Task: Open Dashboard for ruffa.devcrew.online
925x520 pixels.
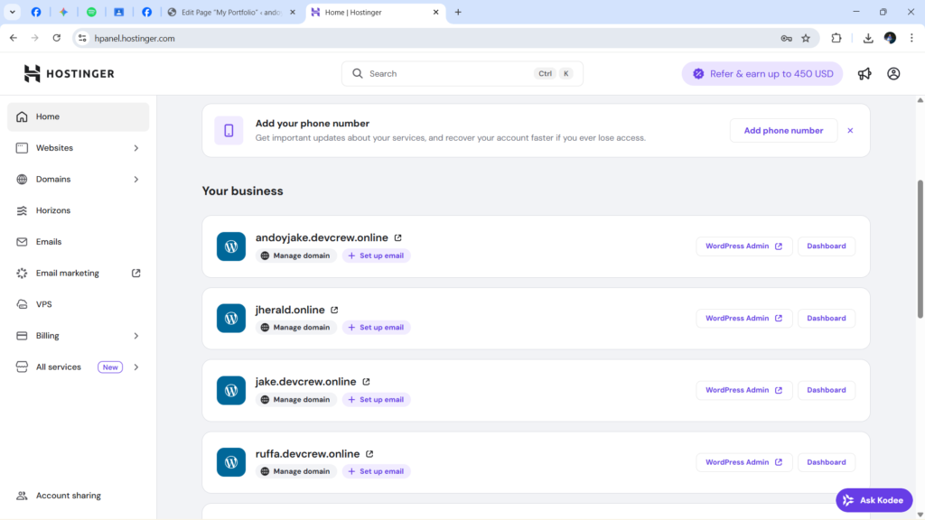Action: point(826,462)
